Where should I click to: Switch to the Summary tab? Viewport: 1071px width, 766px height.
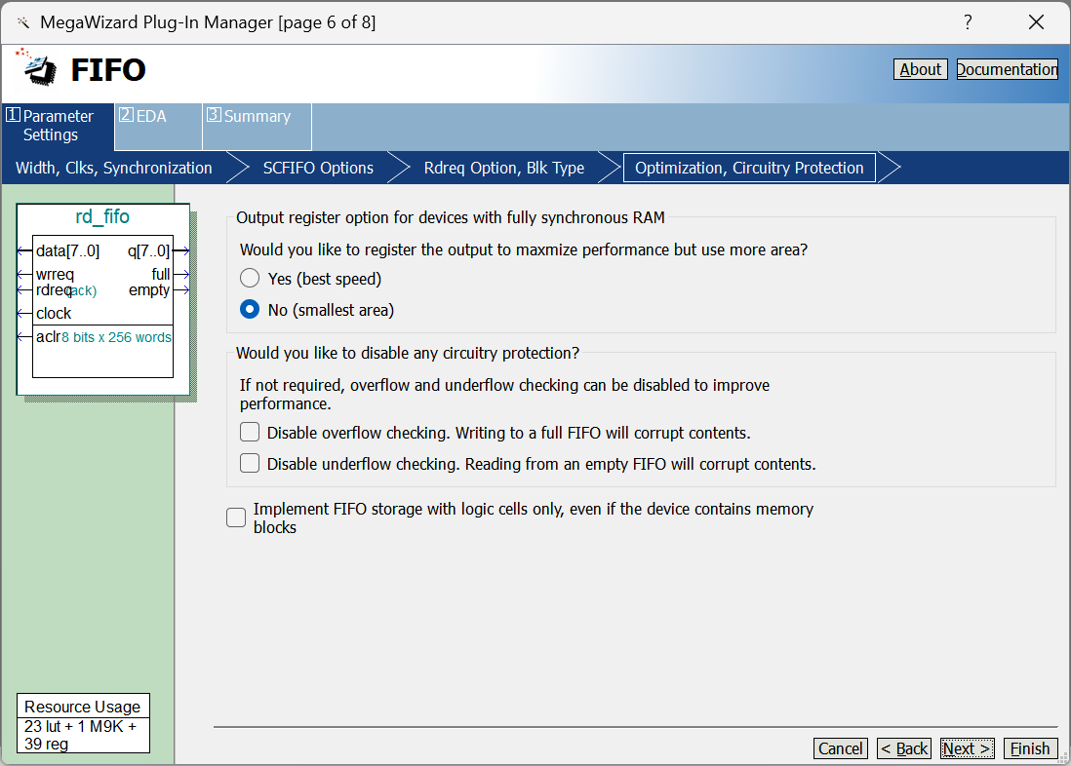pos(257,127)
